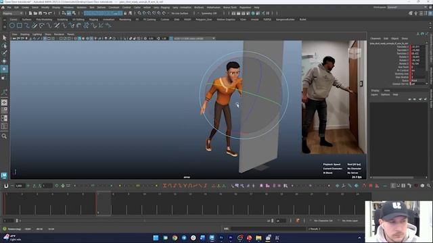
Task: Open the File menu
Action: click(9, 7)
